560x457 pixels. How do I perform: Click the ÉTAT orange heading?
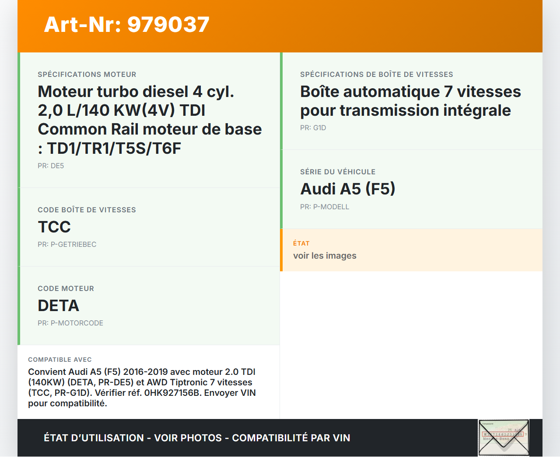click(x=301, y=243)
